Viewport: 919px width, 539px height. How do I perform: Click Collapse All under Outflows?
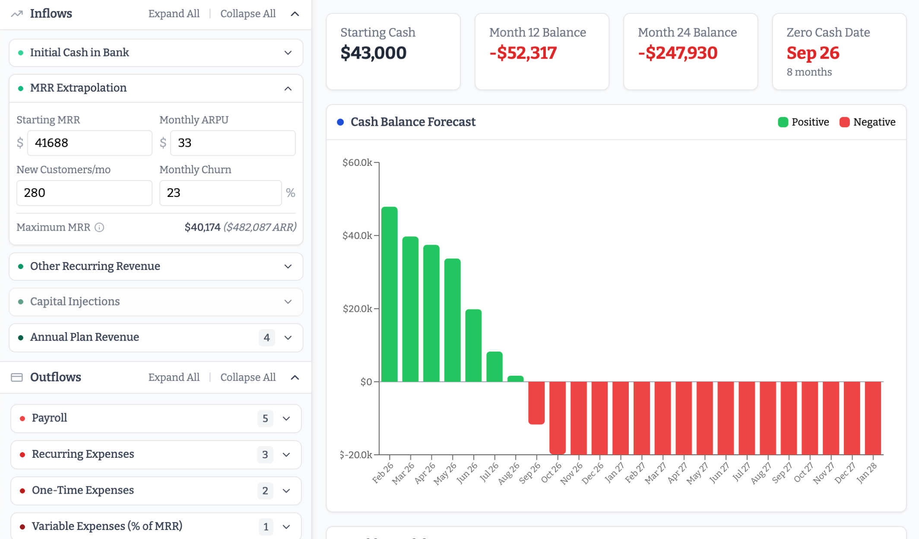point(248,377)
